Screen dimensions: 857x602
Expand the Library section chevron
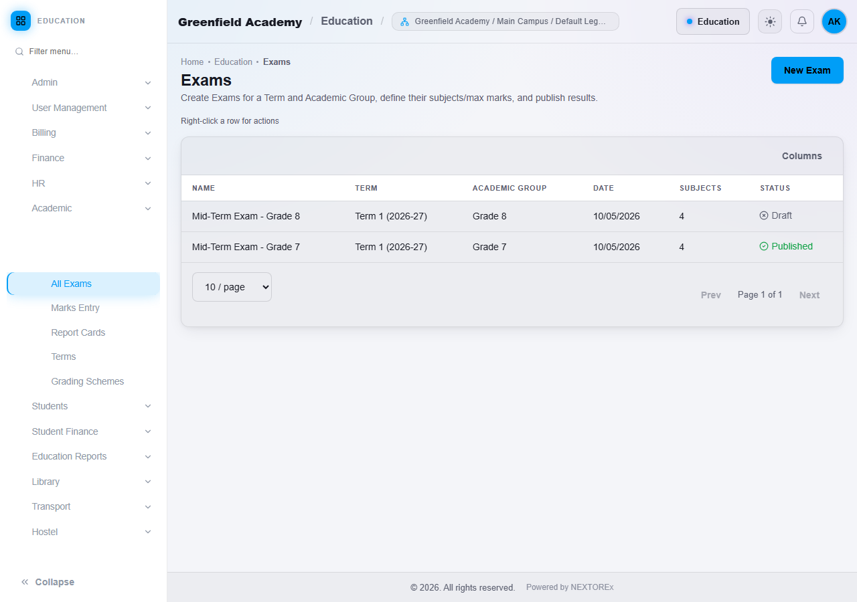coord(148,482)
